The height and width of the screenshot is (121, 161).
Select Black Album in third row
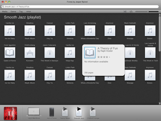pyautogui.click(x=30, y=75)
